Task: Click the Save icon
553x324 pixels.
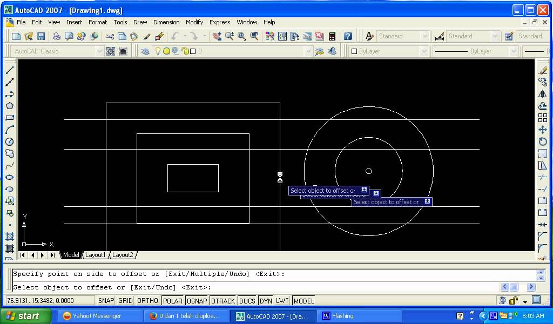Action: click(41, 36)
